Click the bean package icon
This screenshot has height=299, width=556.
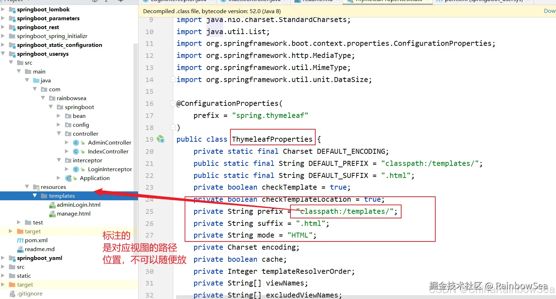(x=68, y=116)
